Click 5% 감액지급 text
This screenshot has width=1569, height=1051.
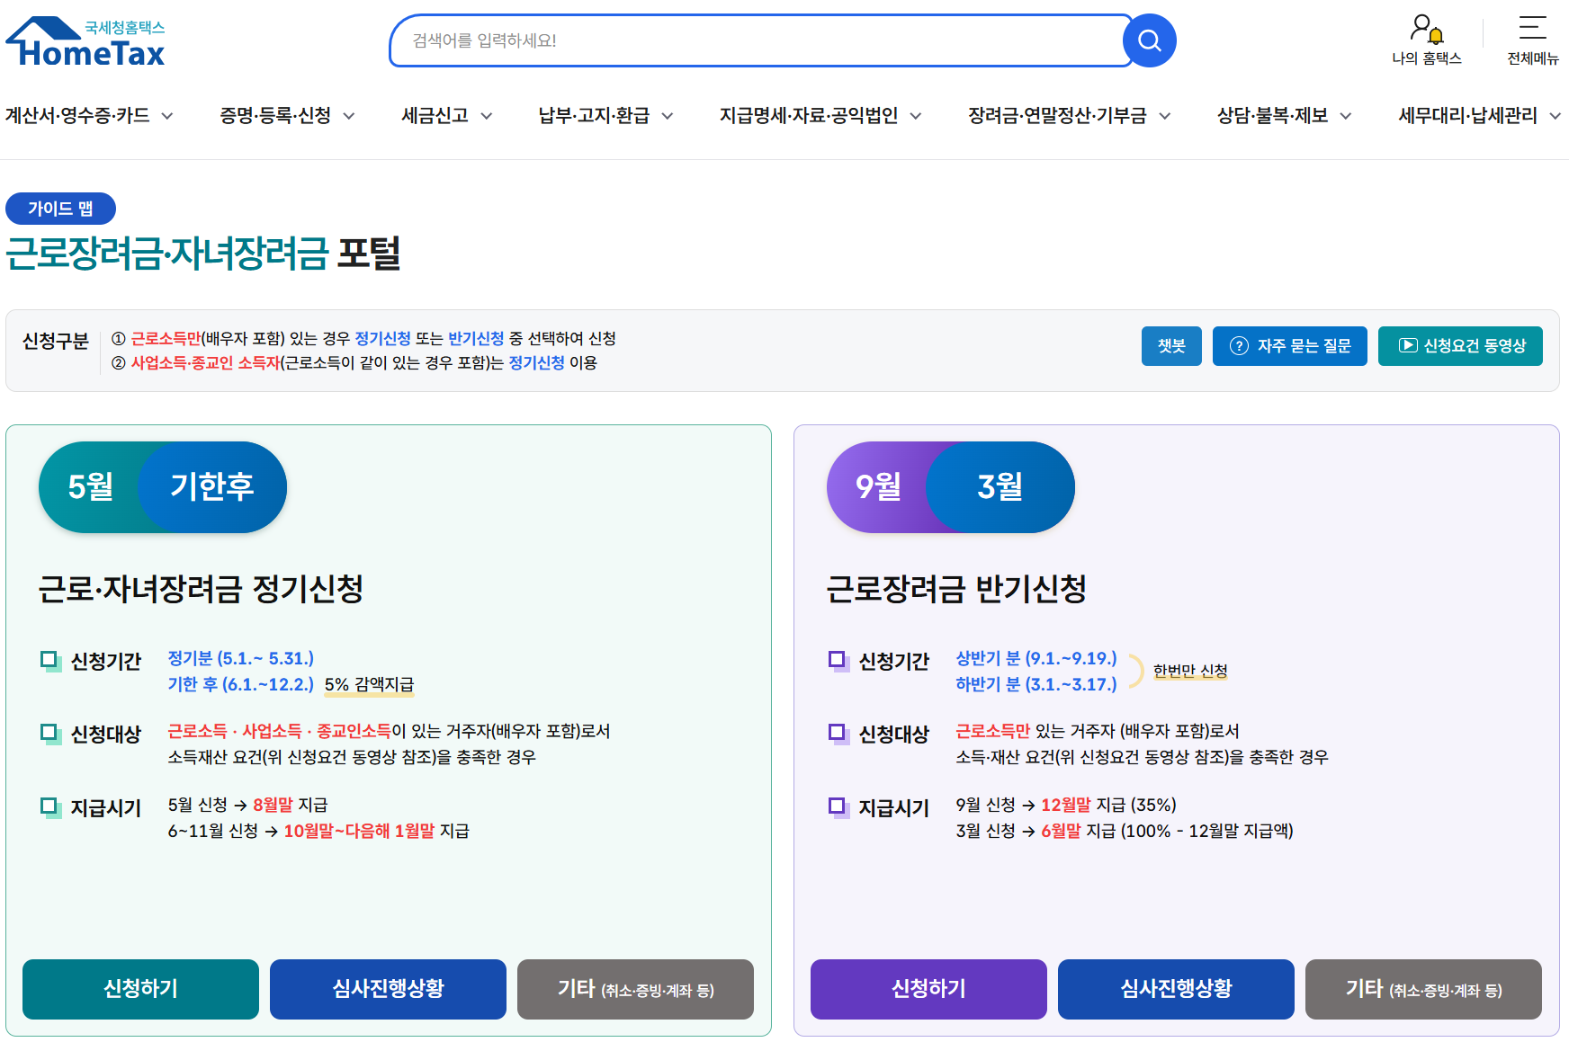(x=370, y=685)
